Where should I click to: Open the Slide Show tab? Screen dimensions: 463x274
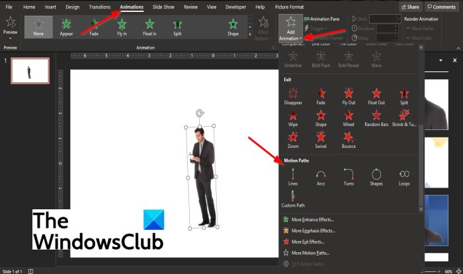163,7
